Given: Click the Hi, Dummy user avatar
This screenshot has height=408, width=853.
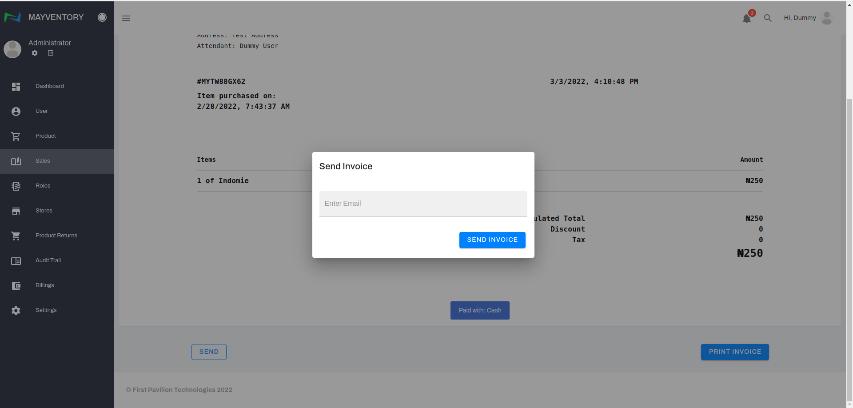Looking at the screenshot, I should pos(826,18).
